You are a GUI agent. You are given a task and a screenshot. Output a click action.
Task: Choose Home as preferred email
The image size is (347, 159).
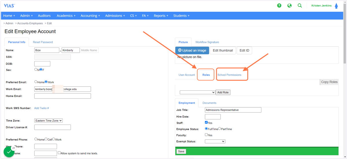36,82
